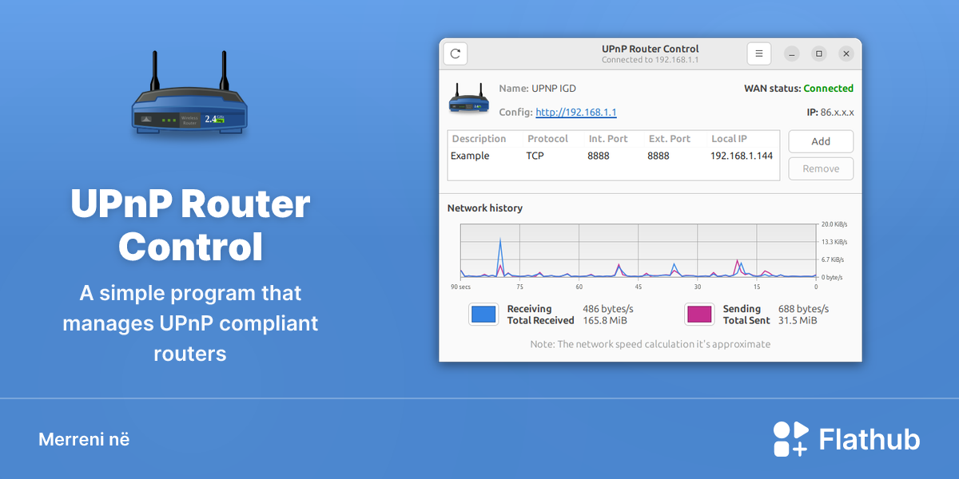Open the hamburger menu in header bar
Viewport: 959px width, 479px height.
[759, 53]
